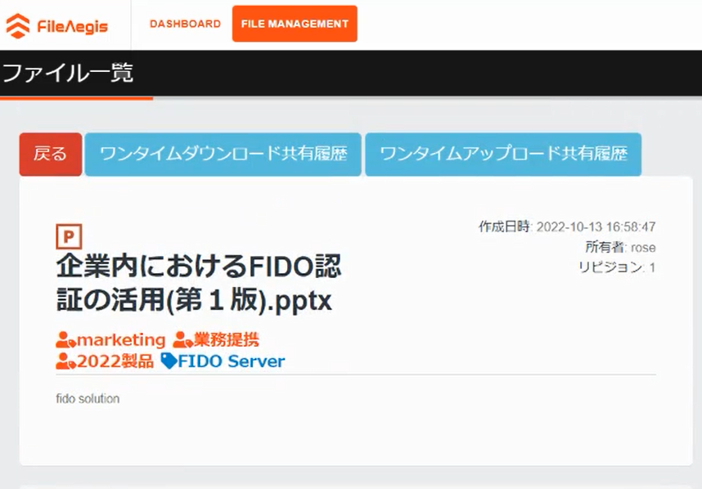Click the fido solution description text
The height and width of the screenshot is (489, 702).
tap(88, 398)
